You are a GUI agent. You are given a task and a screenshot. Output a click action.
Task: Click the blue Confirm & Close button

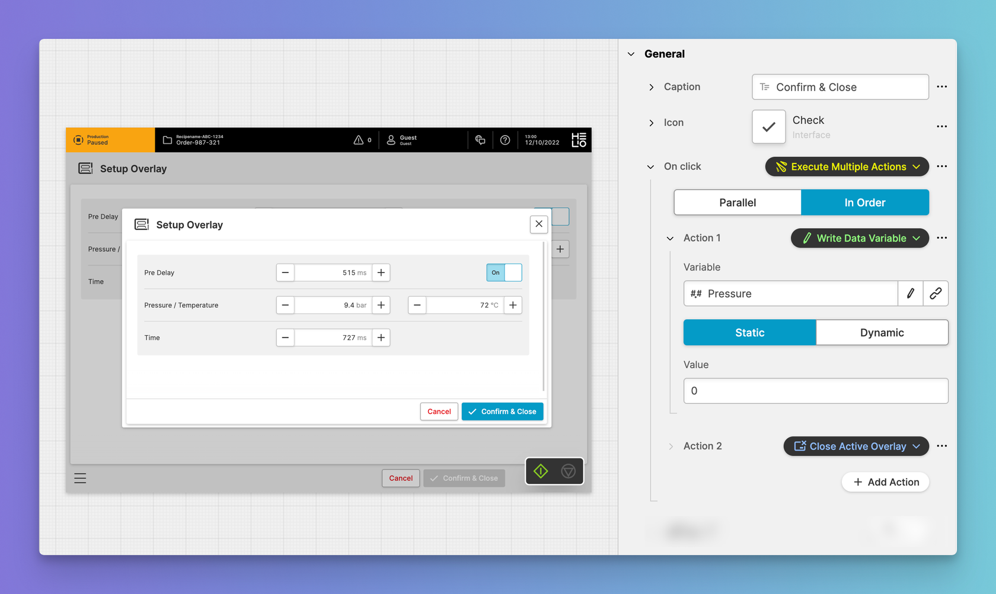(x=502, y=412)
